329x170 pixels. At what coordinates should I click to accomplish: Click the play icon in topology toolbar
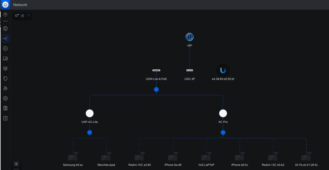pos(22,15)
